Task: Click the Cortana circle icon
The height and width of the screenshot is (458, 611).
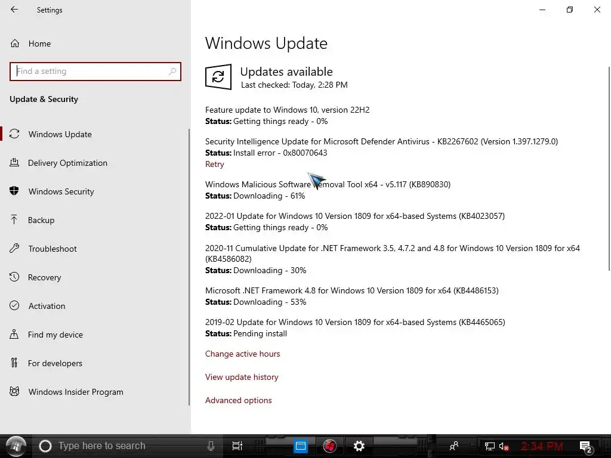Action: pyautogui.click(x=45, y=446)
